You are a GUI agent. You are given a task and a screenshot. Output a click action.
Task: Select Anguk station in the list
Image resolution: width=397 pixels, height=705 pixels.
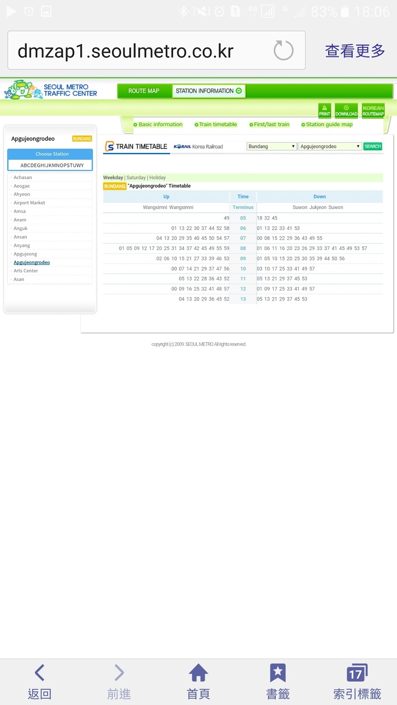20,228
